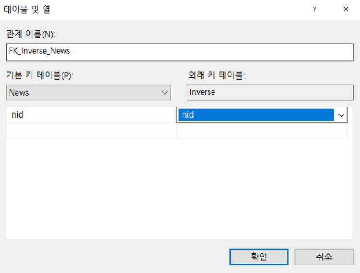Open the foreign key column nid dropdown arrow
The height and width of the screenshot is (273, 360).
coord(341,115)
